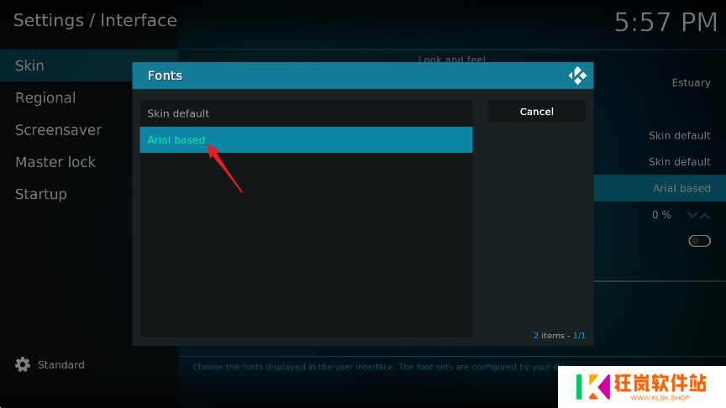Click the Settings / Interface heading
The width and height of the screenshot is (726, 408).
95,21
